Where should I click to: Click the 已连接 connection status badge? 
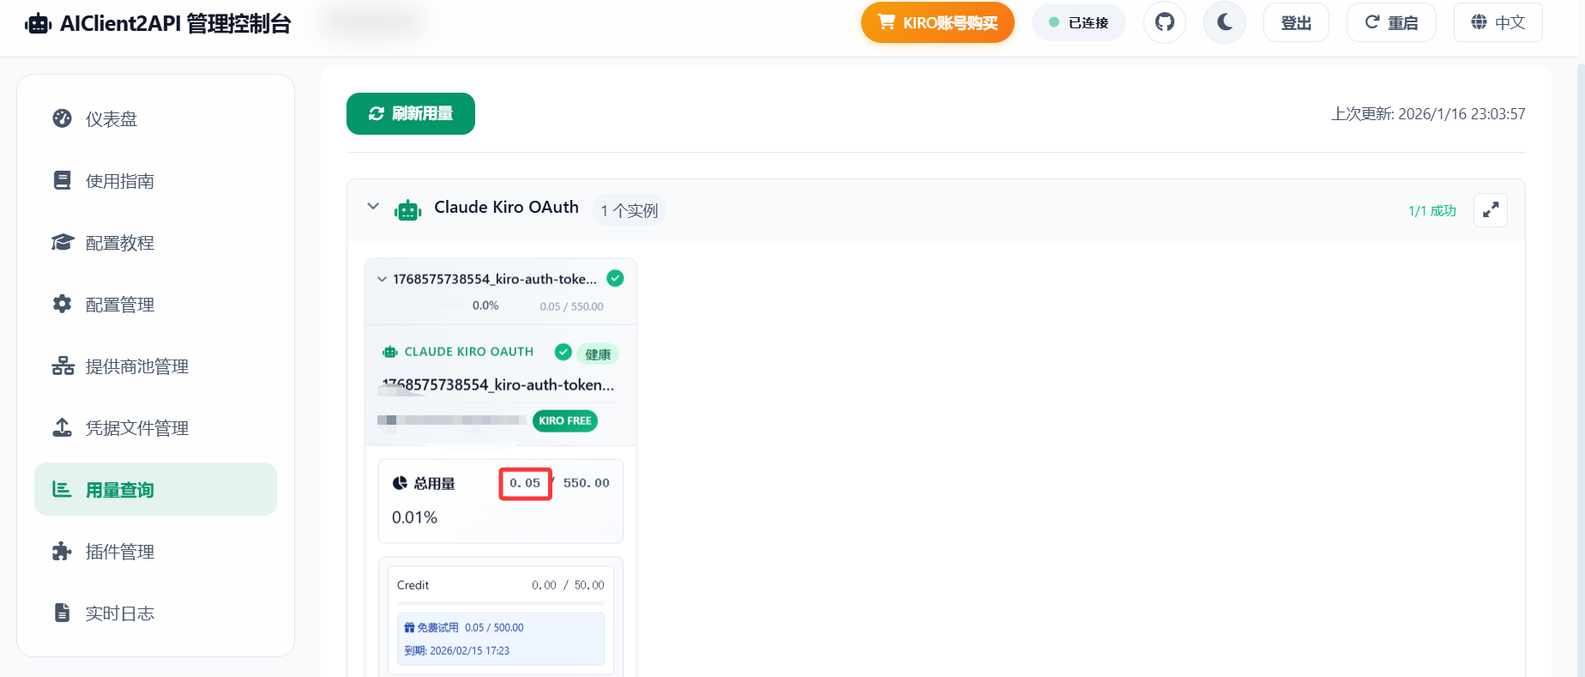tap(1079, 22)
